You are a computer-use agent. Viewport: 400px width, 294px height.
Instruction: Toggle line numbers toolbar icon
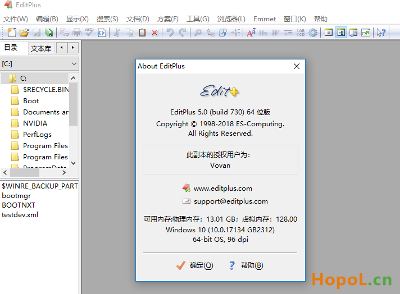pos(300,33)
